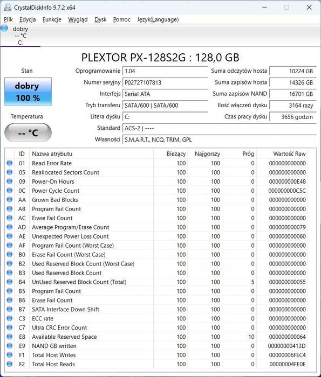Screen dimensions: 321x377
Task: Click the status orb for Power Cycle Count
Action: coord(10,191)
